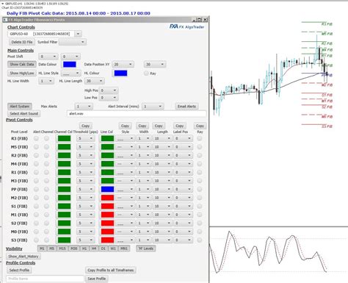
Task: Open the High Pos dropdown
Action: pos(109,90)
